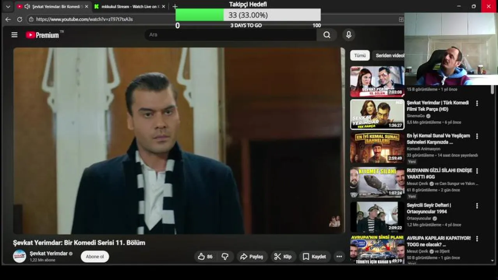The width and height of the screenshot is (498, 280).
Task: Subscribe using the Abone ol button
Action: tap(95, 257)
